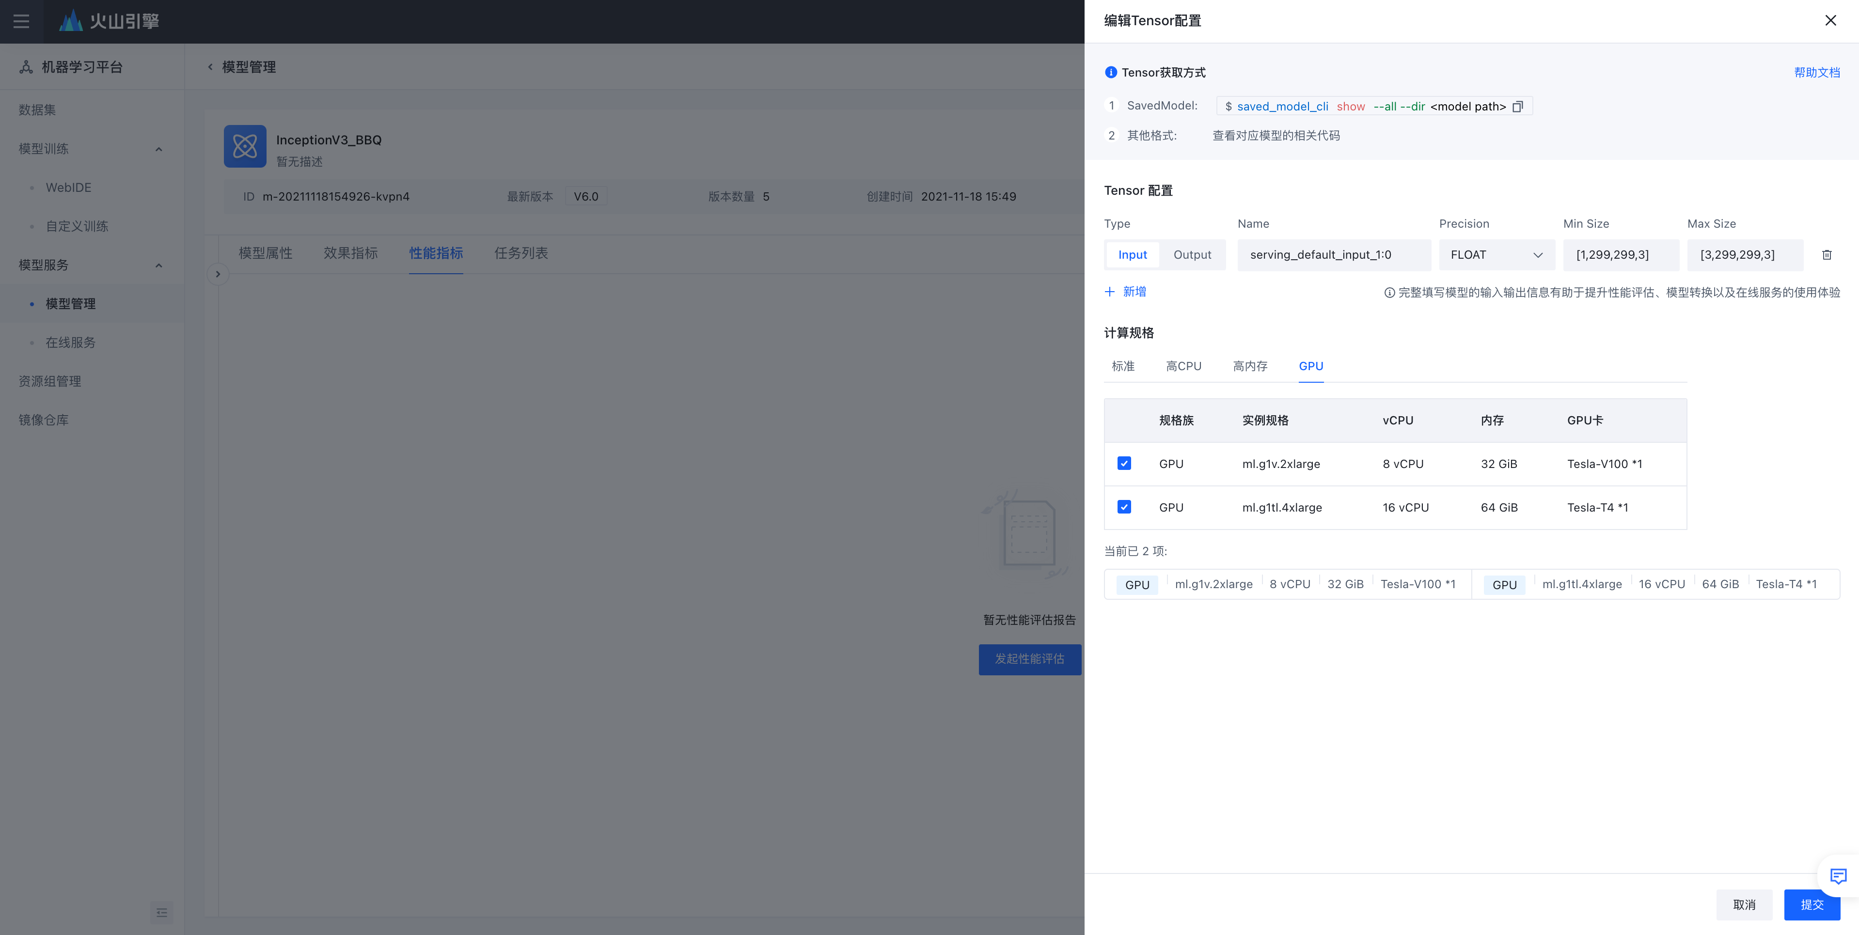Collapse the 模型服务 sidebar group
1859x935 pixels.
coord(159,265)
